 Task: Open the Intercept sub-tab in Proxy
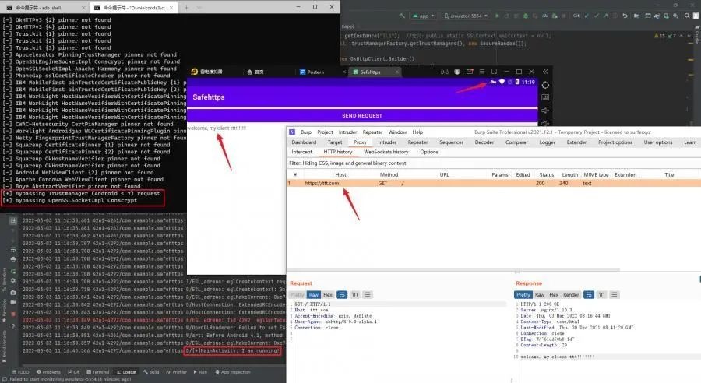(301, 152)
